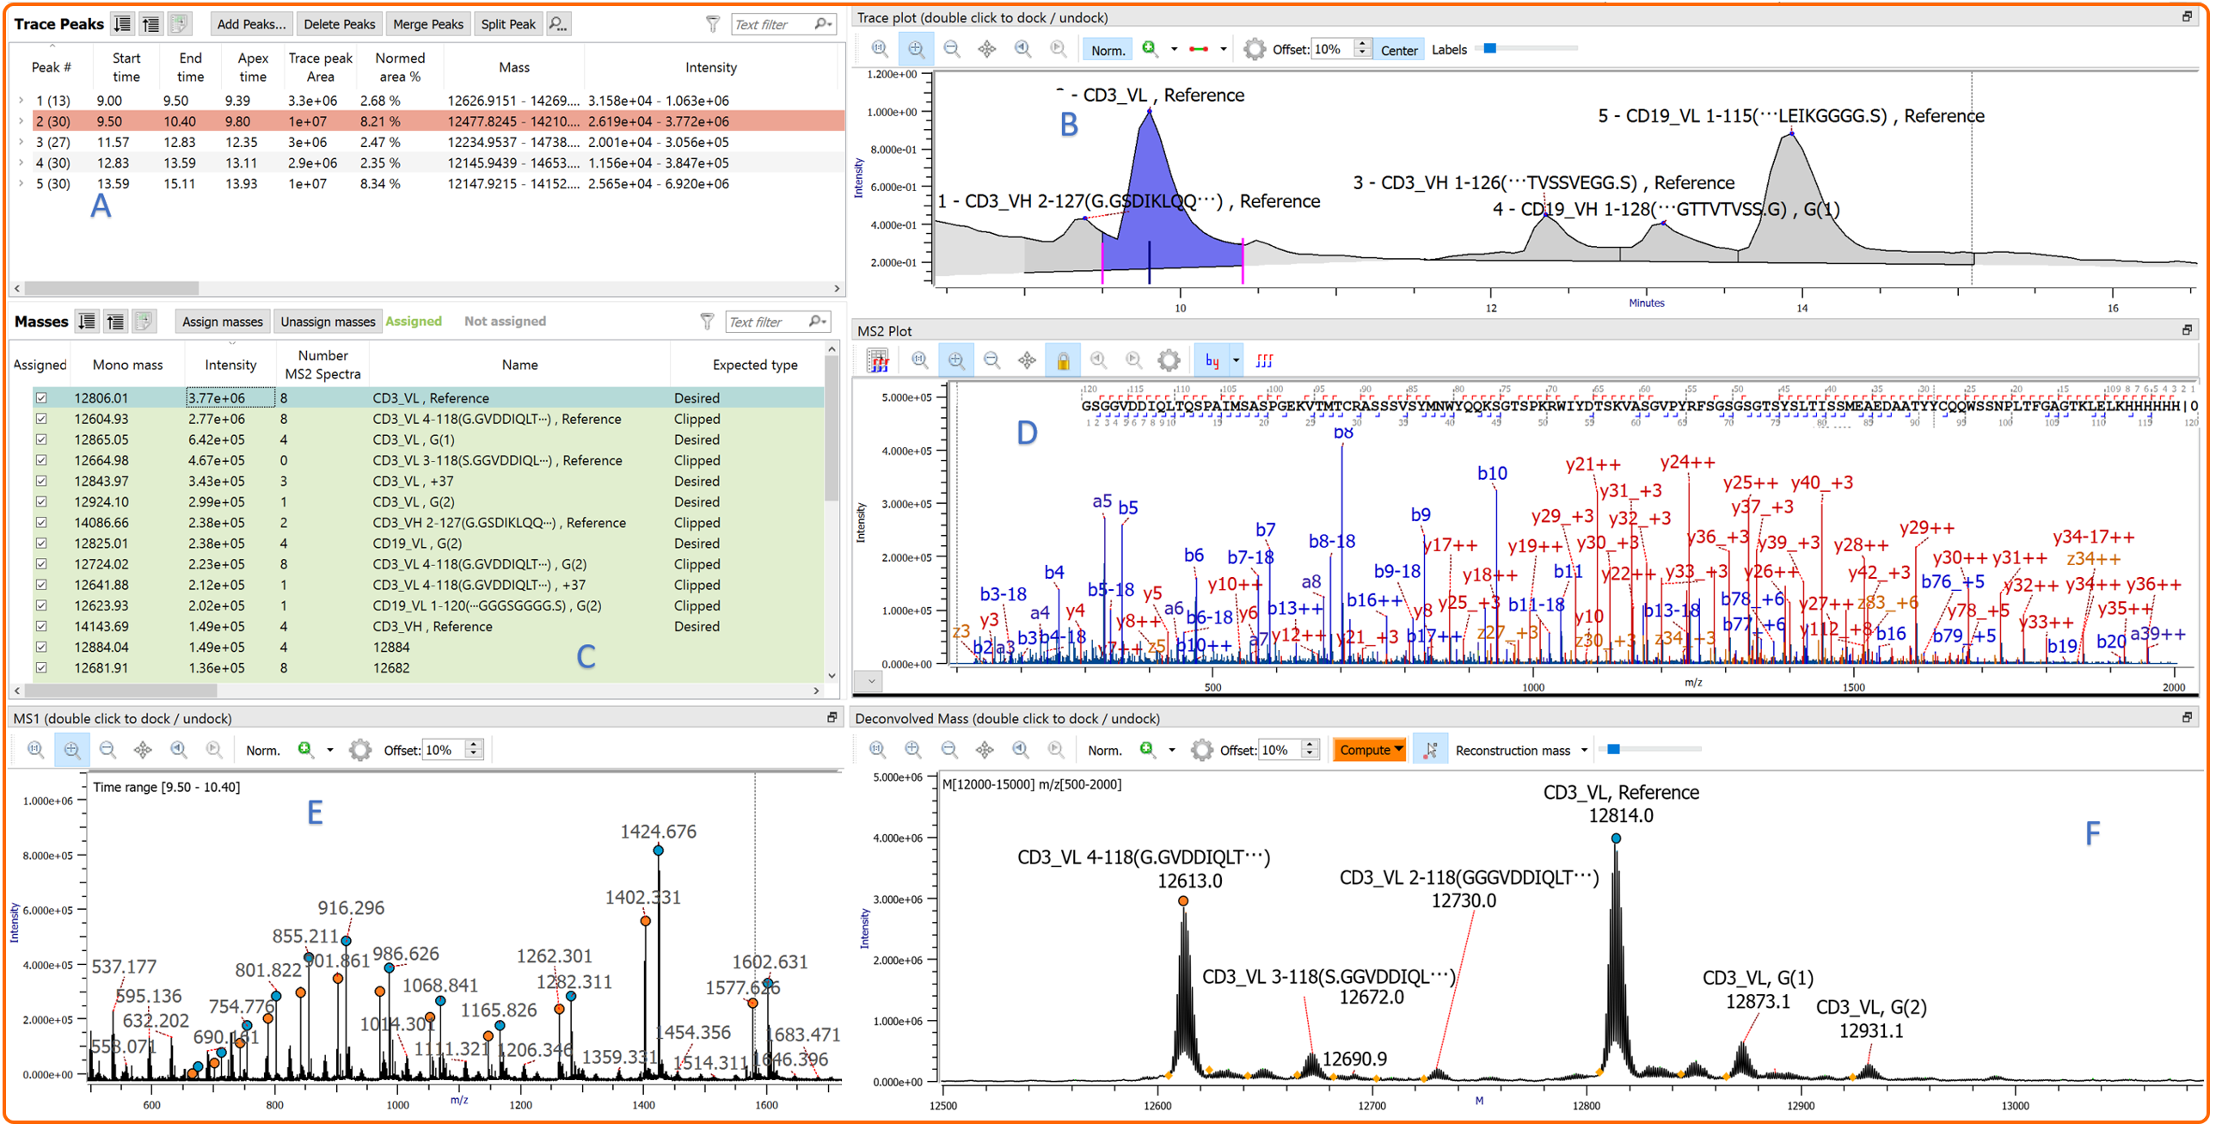Click the Trace plot previous zoom icon
Viewport: 2216px width, 1130px height.
click(1022, 49)
